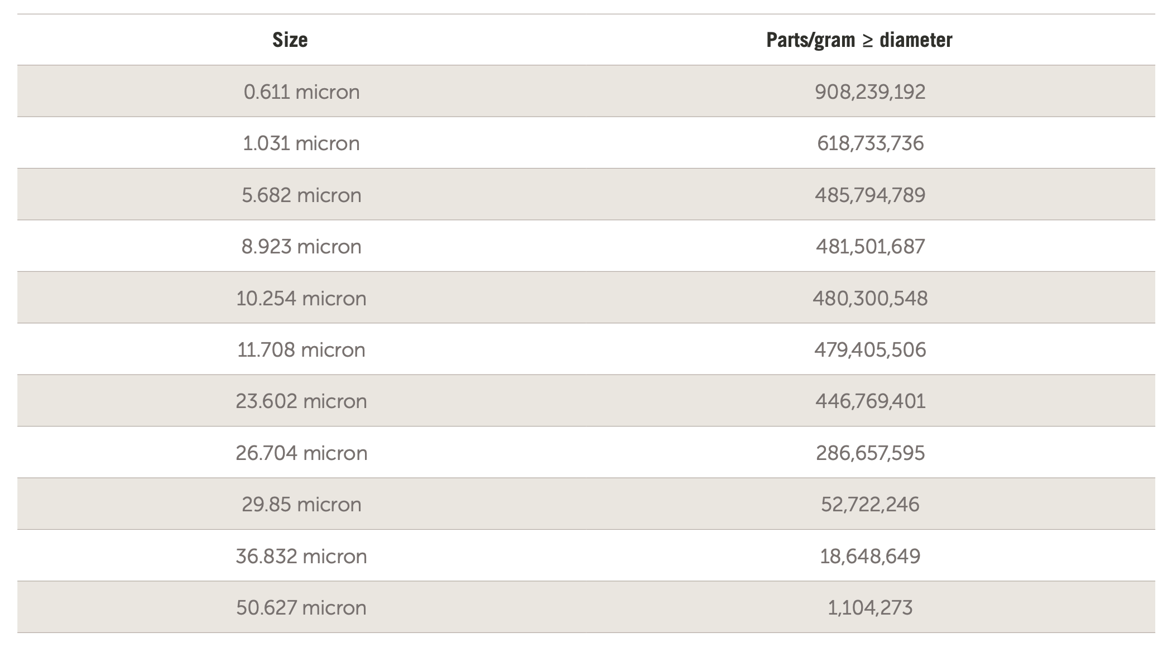
Task: Click the value 52,722,246
Action: pyautogui.click(x=870, y=504)
